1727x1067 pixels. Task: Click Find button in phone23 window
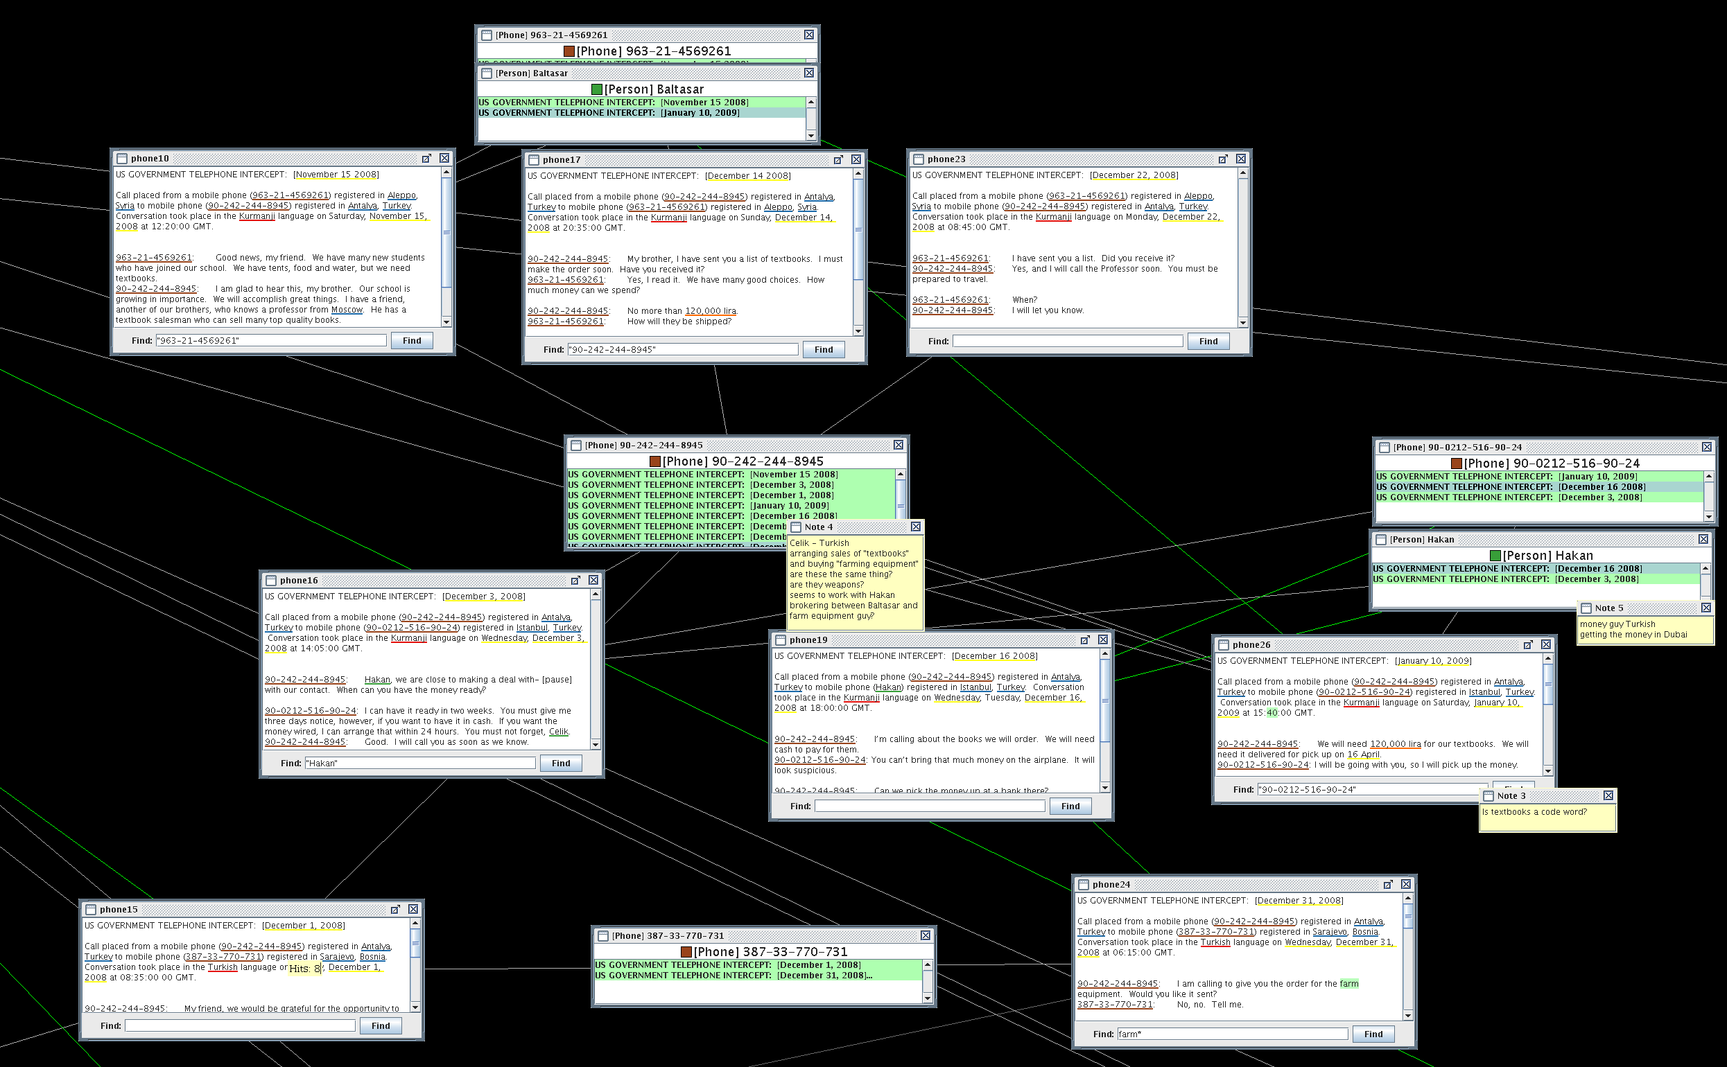(x=1208, y=342)
